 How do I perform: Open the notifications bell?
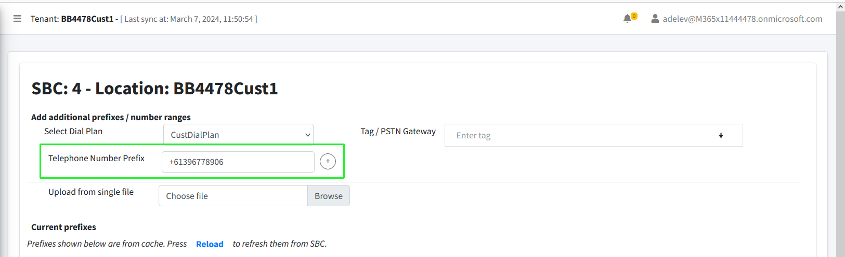tap(627, 19)
